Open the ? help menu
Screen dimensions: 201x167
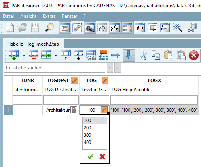tap(85, 16)
